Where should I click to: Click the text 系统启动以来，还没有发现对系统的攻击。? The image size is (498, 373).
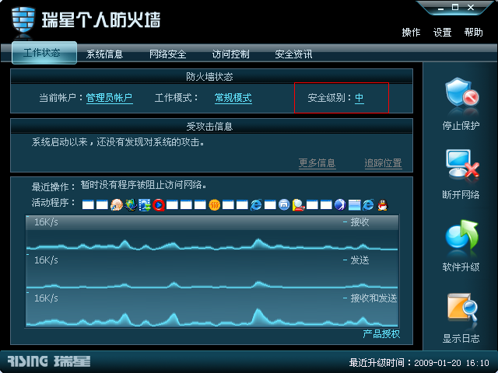click(117, 142)
